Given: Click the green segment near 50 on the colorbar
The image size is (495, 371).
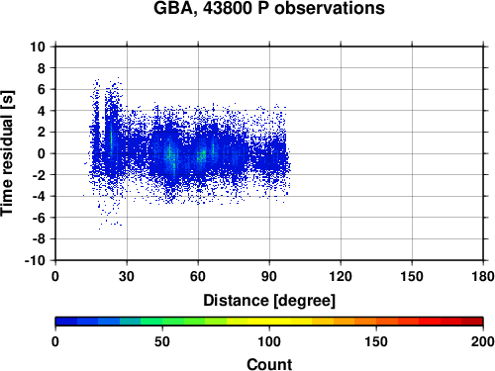Looking at the screenshot, I should [x=162, y=322].
